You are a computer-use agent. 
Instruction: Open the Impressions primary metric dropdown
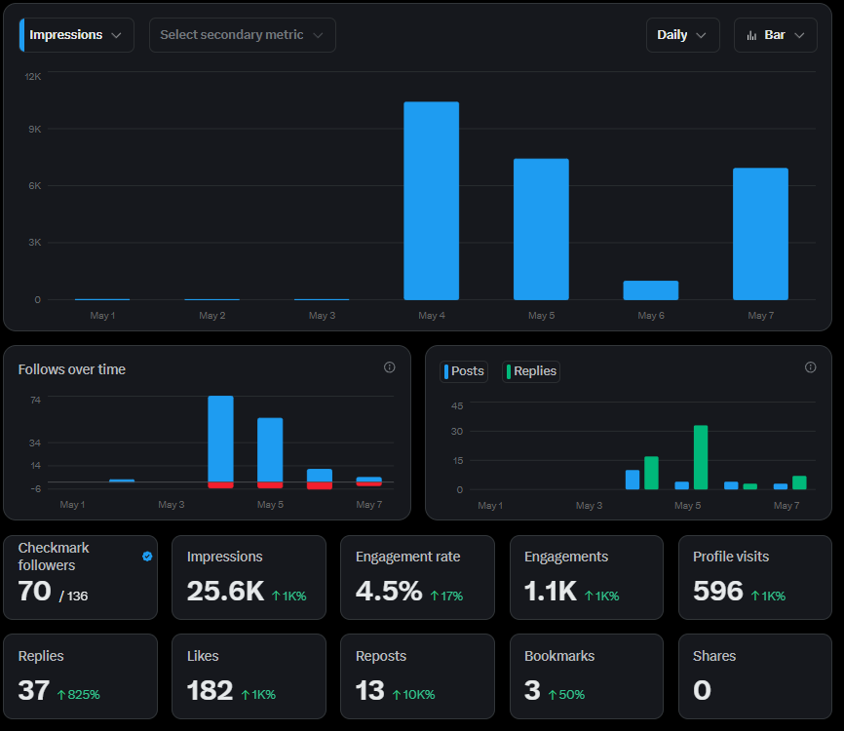76,35
